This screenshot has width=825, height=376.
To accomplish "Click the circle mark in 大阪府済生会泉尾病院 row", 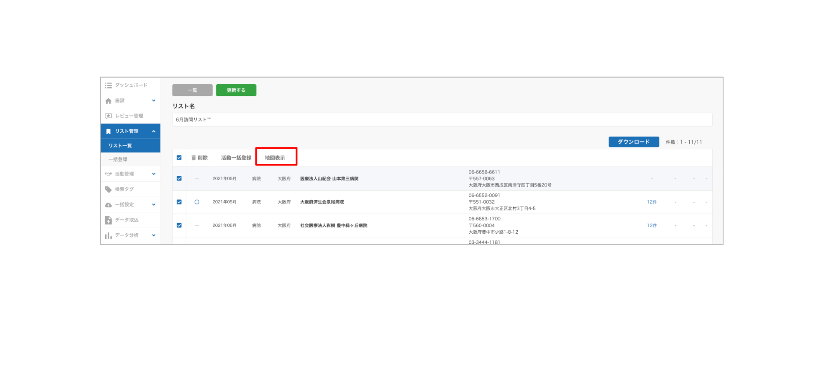I will click(x=197, y=202).
